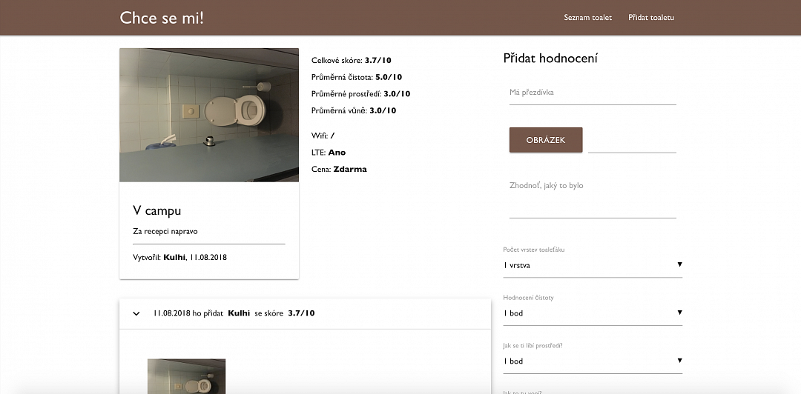Screen dimensions: 801x394
Task: Open Seznam toalet in navigation
Action: click(587, 17)
